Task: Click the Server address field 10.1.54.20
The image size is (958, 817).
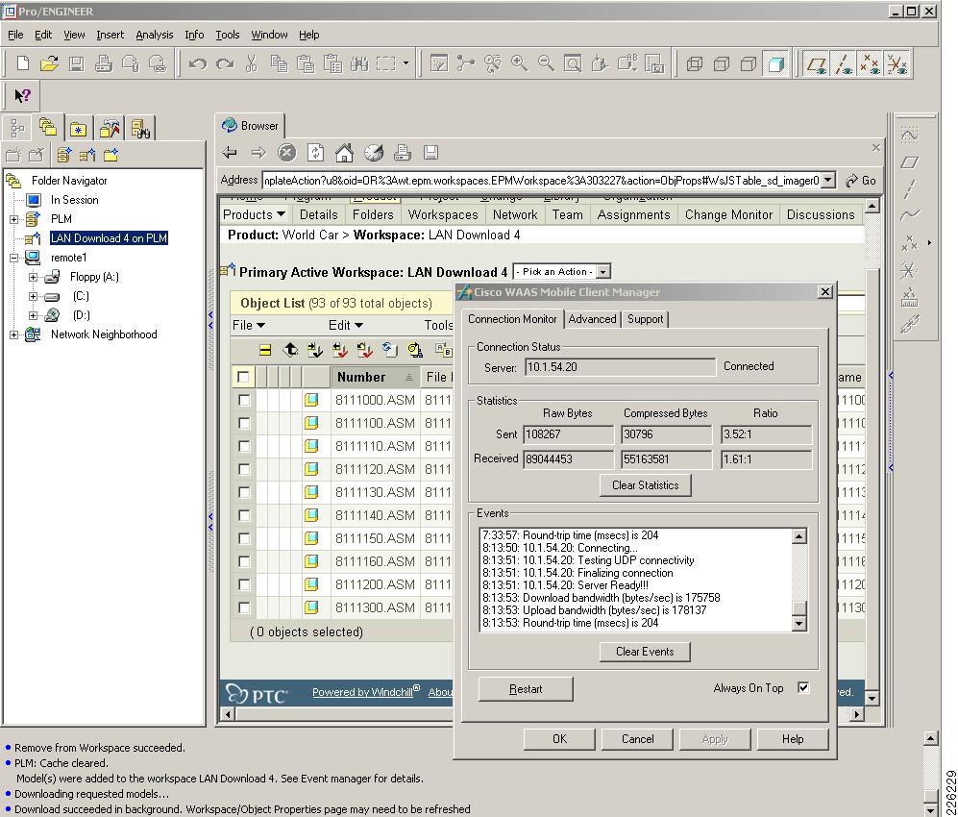Action: pos(620,367)
